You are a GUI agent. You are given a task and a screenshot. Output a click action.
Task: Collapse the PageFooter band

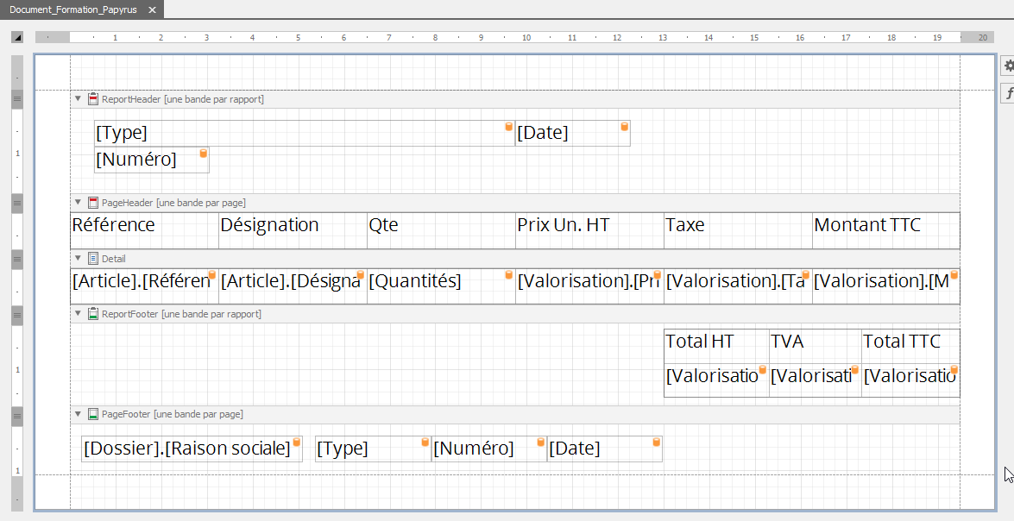coord(78,414)
